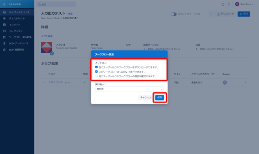The height and width of the screenshot is (154, 259).
Task: Open the workflow header three-dot menu
Action: click(211, 14)
